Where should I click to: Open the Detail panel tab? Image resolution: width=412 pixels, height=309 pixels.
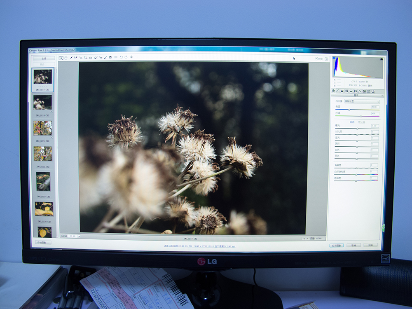tap(342, 91)
